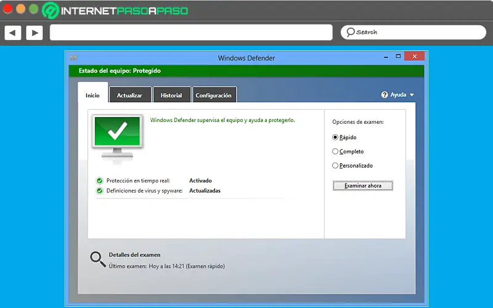Image resolution: width=493 pixels, height=308 pixels.
Task: Click the green check beside real-time protection
Action: point(100,180)
